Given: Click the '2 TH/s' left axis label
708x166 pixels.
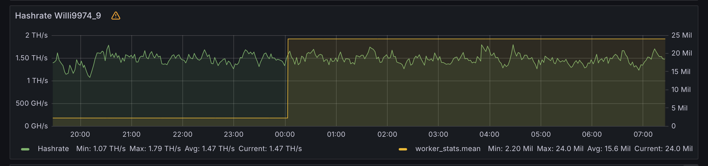Looking at the screenshot, I should coord(37,35).
